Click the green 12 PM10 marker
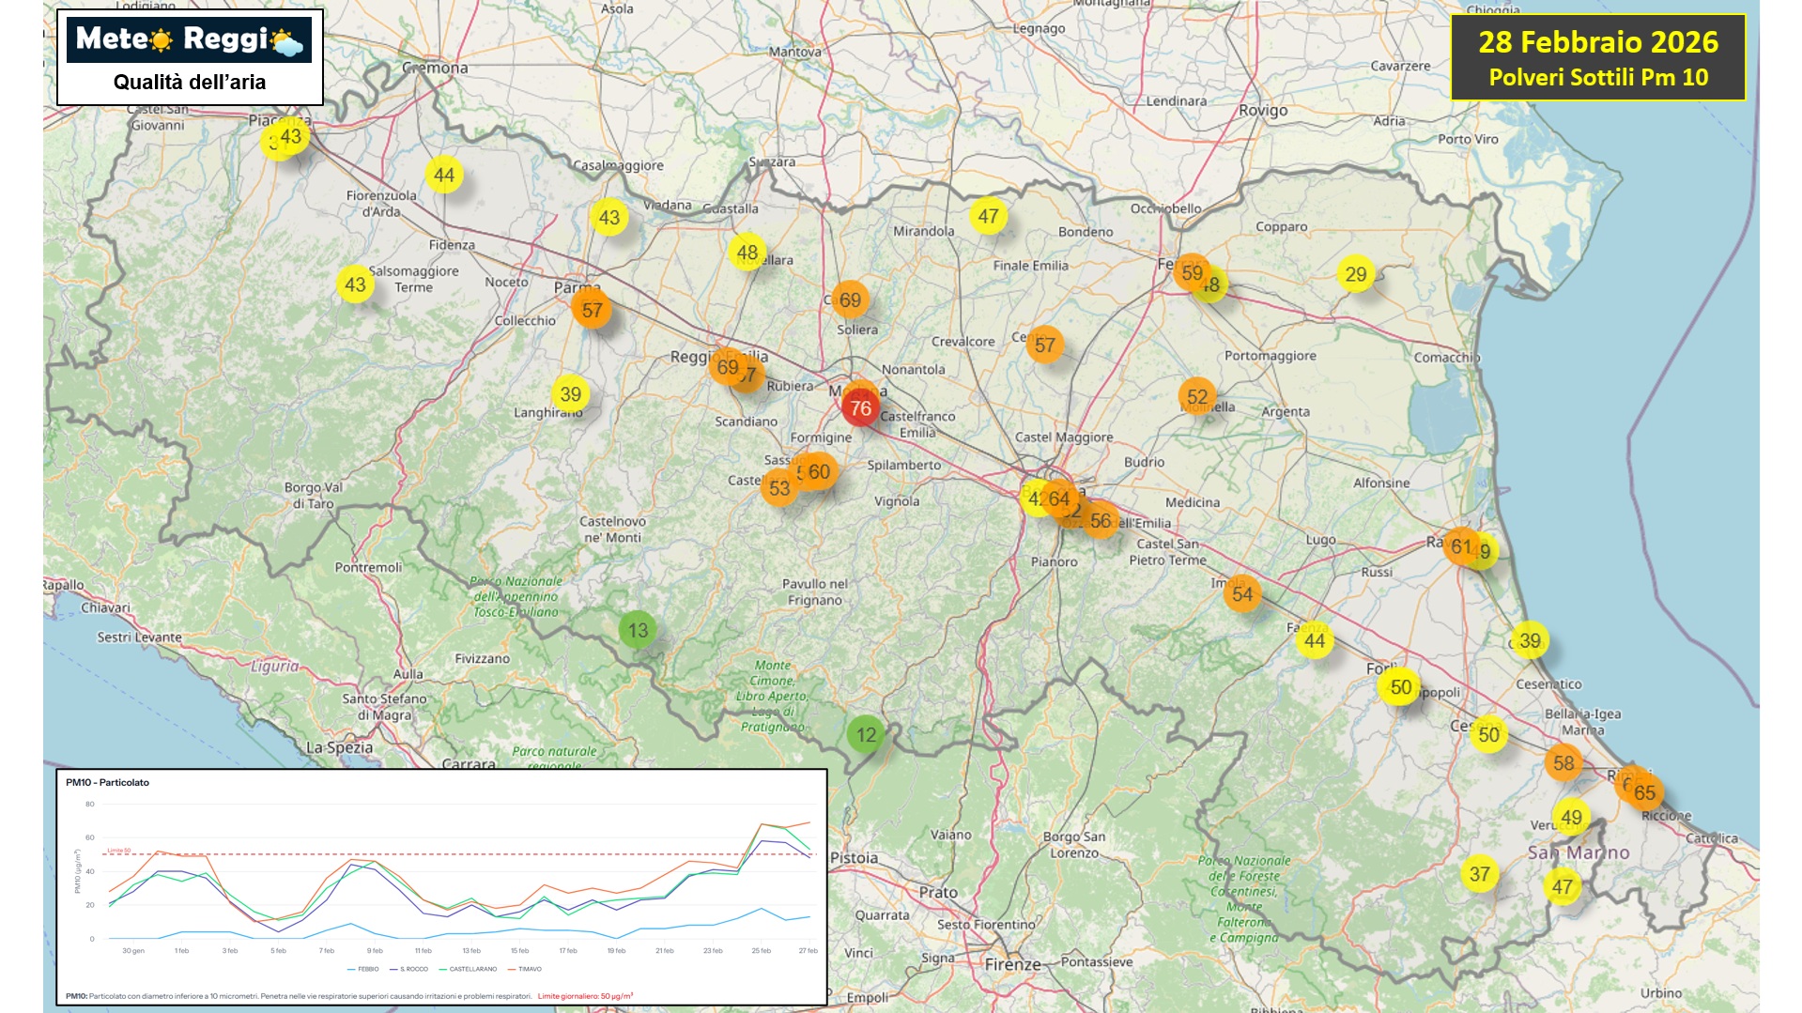Image resolution: width=1802 pixels, height=1013 pixels. pyautogui.click(x=866, y=735)
